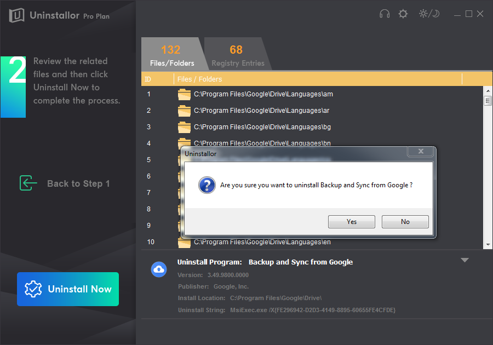The height and width of the screenshot is (345, 493).
Task: Open settings with the gear icon
Action: coord(403,14)
